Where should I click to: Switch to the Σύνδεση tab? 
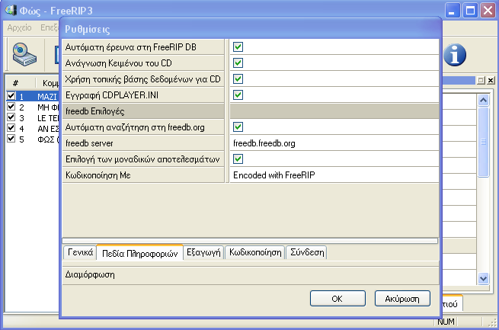307,253
